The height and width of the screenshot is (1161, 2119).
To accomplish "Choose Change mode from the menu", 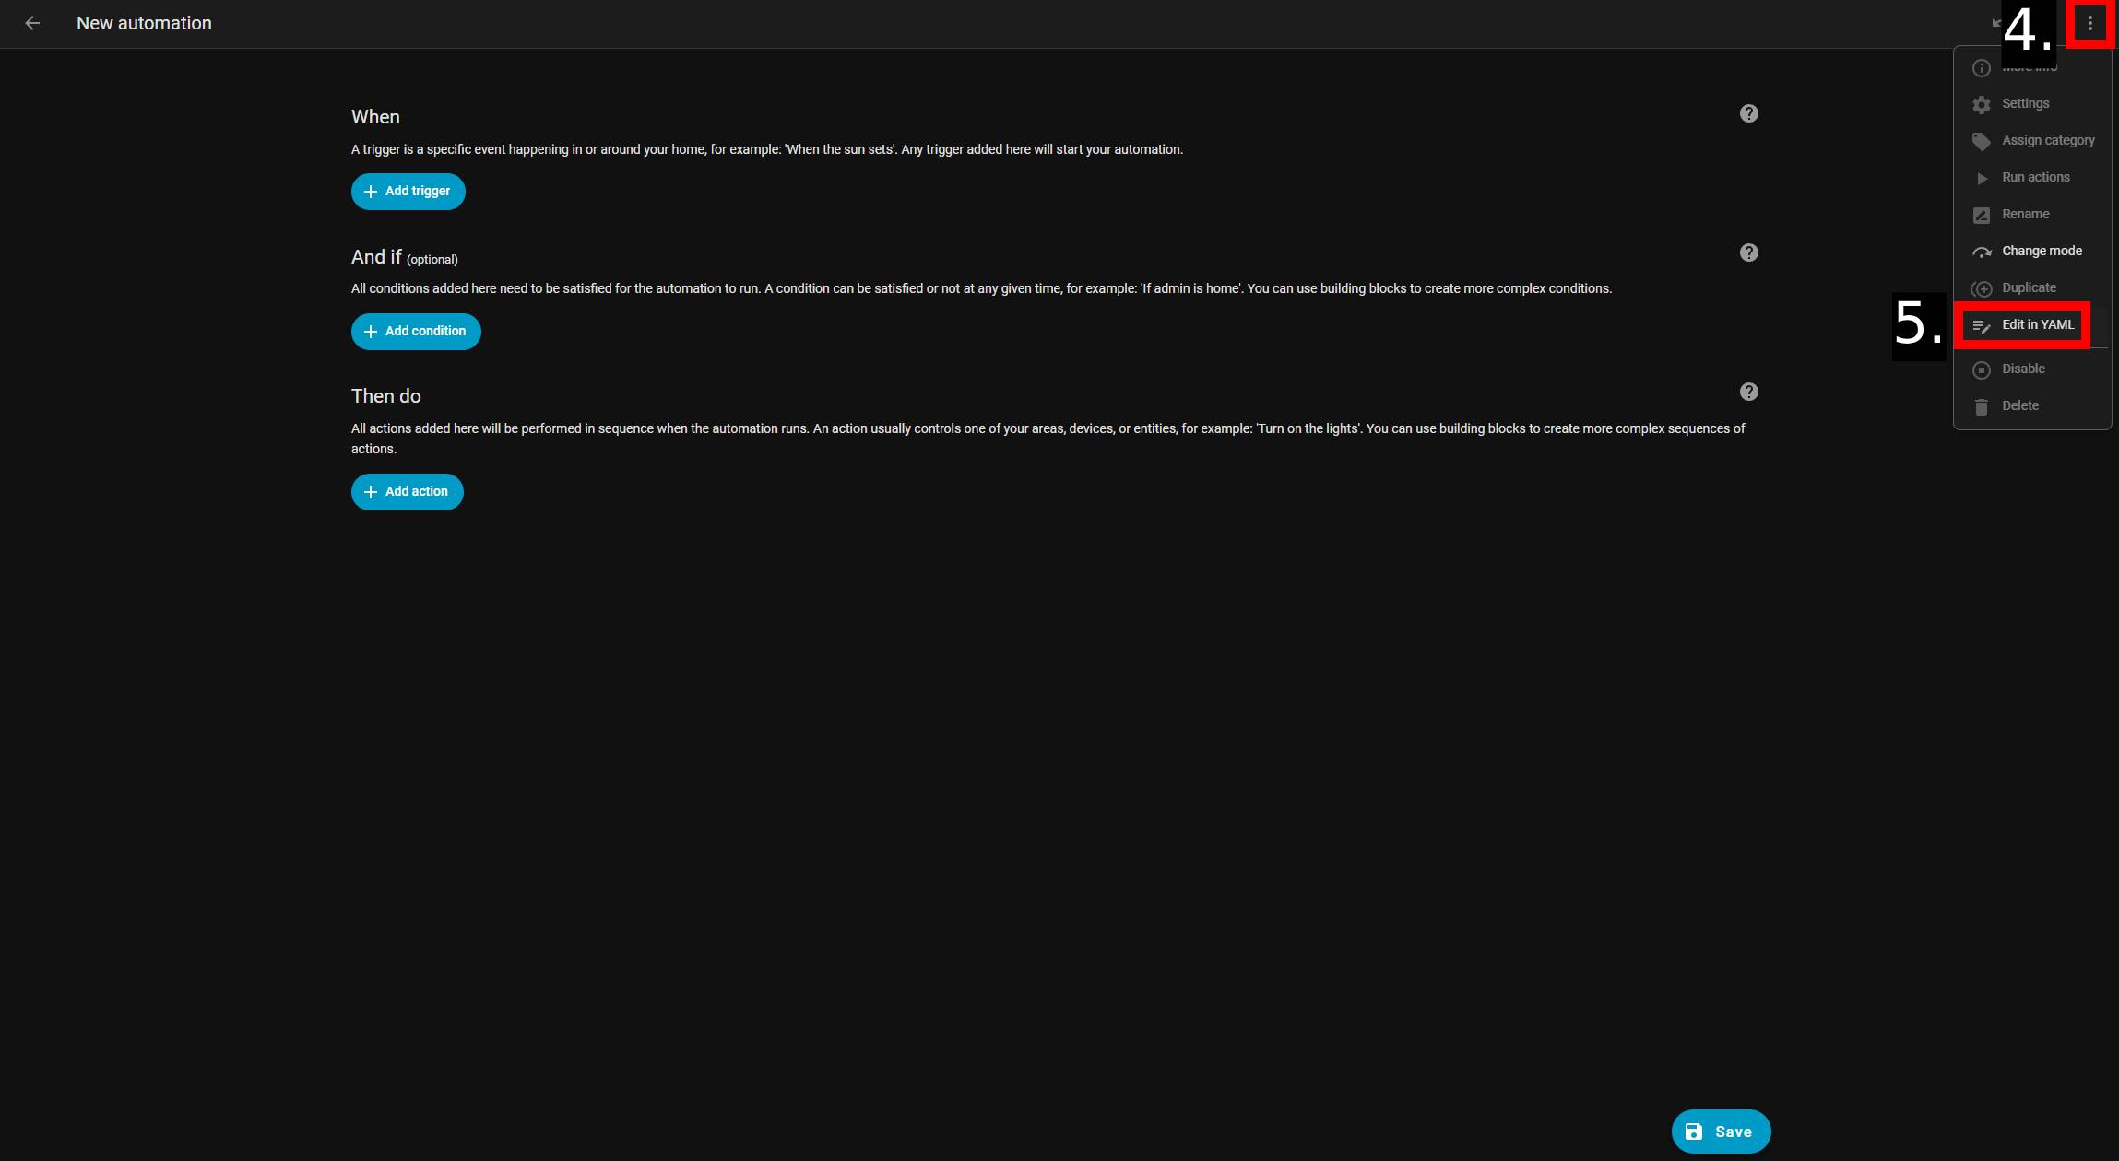I will pos(2032,251).
